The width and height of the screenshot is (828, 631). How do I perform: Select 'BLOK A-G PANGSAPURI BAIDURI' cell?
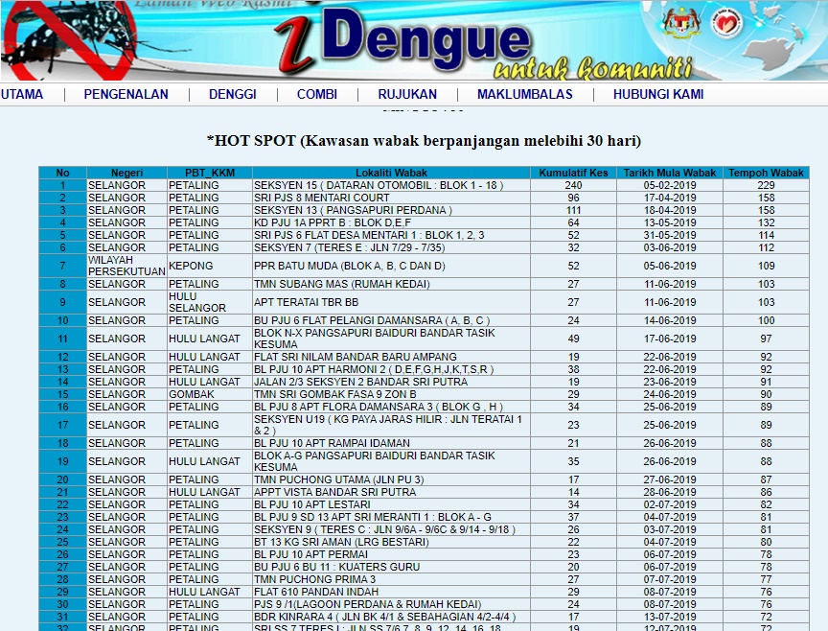click(x=391, y=461)
